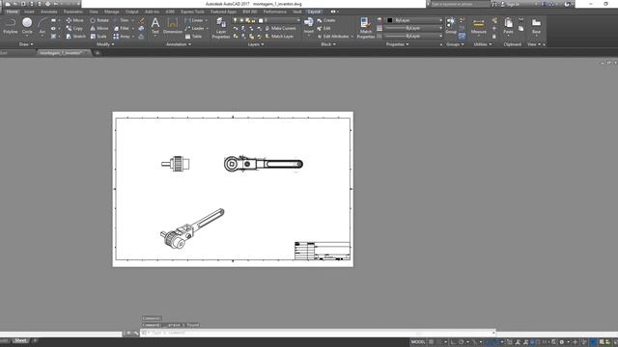This screenshot has width=618, height=347.
Task: Click the Stretch tool
Action: (75, 37)
